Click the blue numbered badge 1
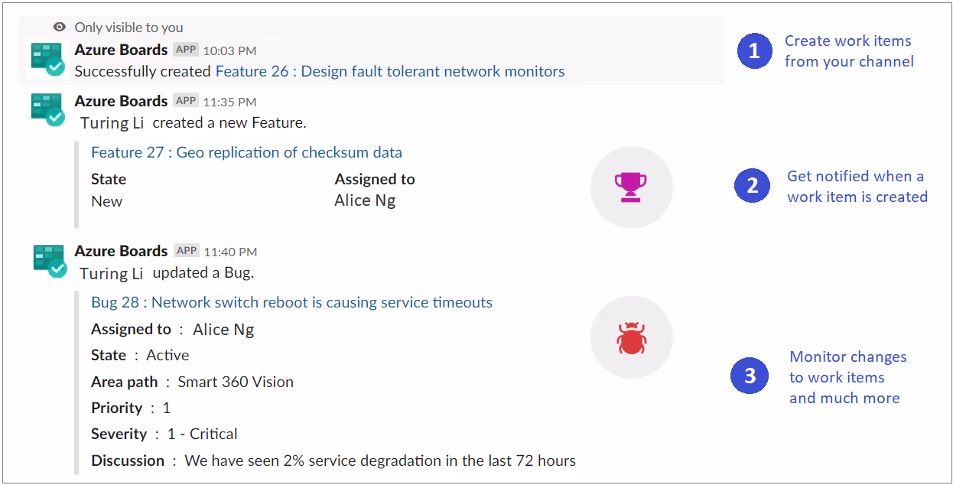 [x=754, y=51]
